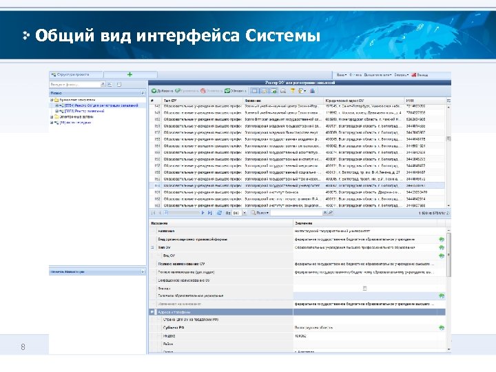Viewport: 496px width, 372px height.
Task: Open the "Сервис" menu
Action: (401, 75)
